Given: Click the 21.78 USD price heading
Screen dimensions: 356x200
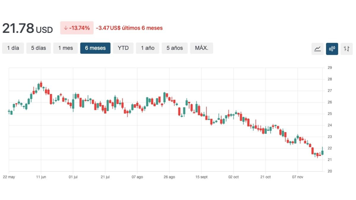Looking at the screenshot, I should tap(27, 28).
